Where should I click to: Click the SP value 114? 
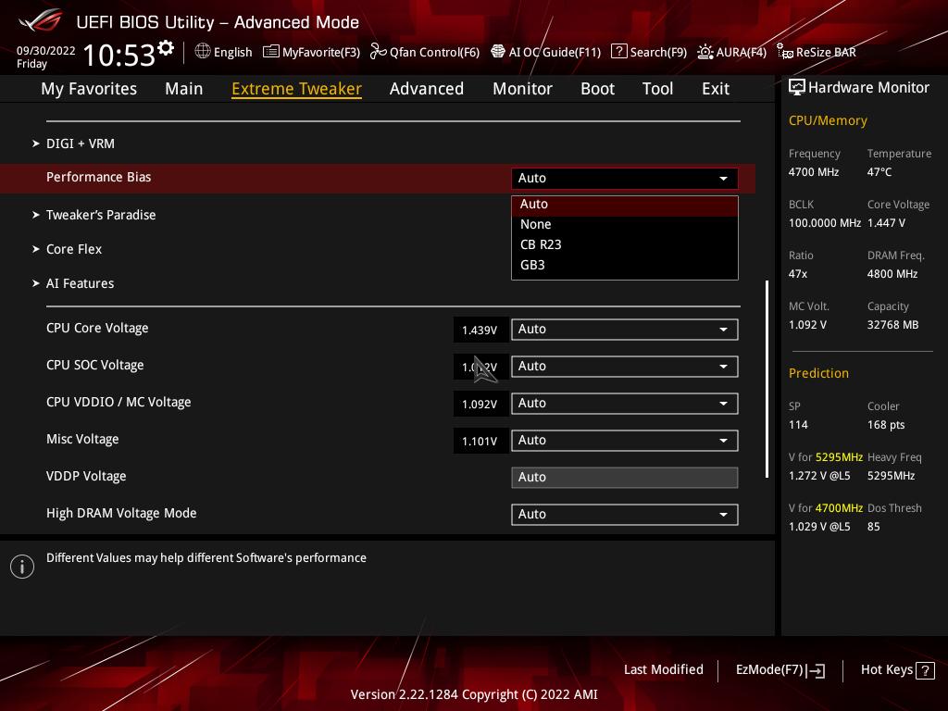click(x=798, y=425)
